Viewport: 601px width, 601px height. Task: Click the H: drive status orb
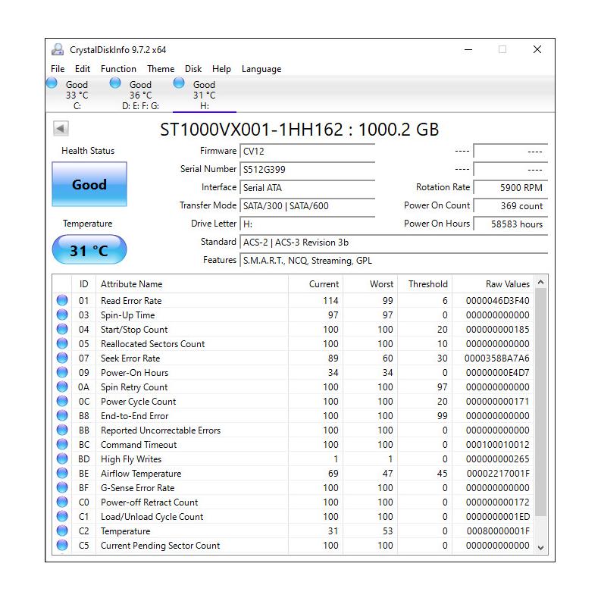[179, 83]
